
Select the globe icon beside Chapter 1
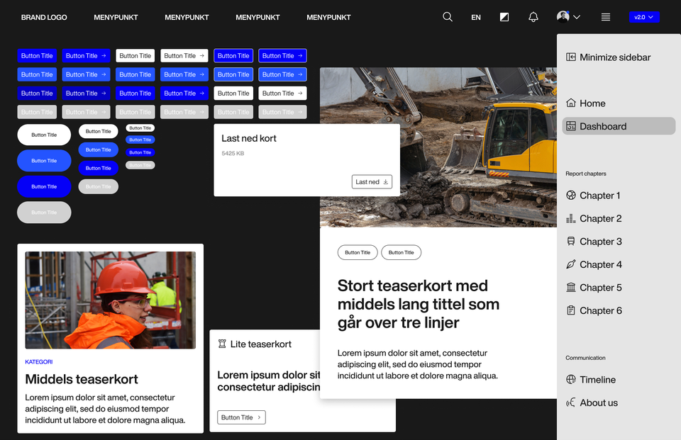point(570,195)
